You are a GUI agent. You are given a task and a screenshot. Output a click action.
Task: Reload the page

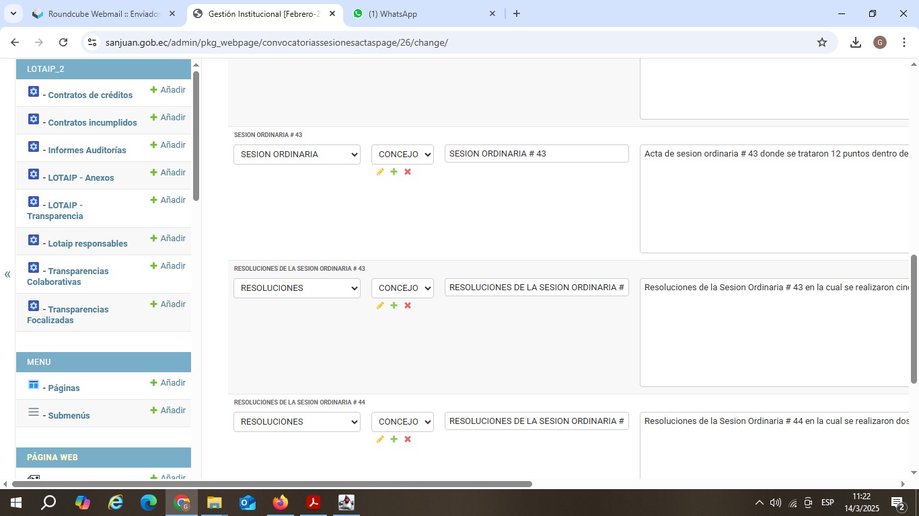point(63,42)
